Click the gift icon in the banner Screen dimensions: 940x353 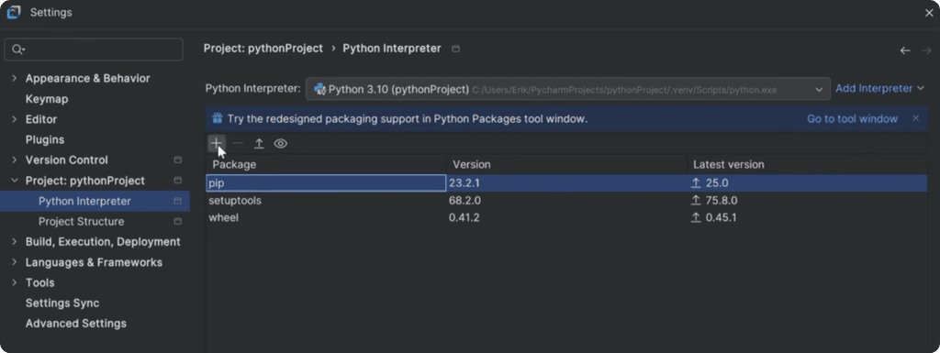(x=218, y=118)
